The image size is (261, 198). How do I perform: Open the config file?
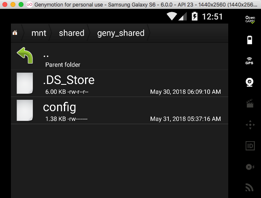[x=119, y=110]
